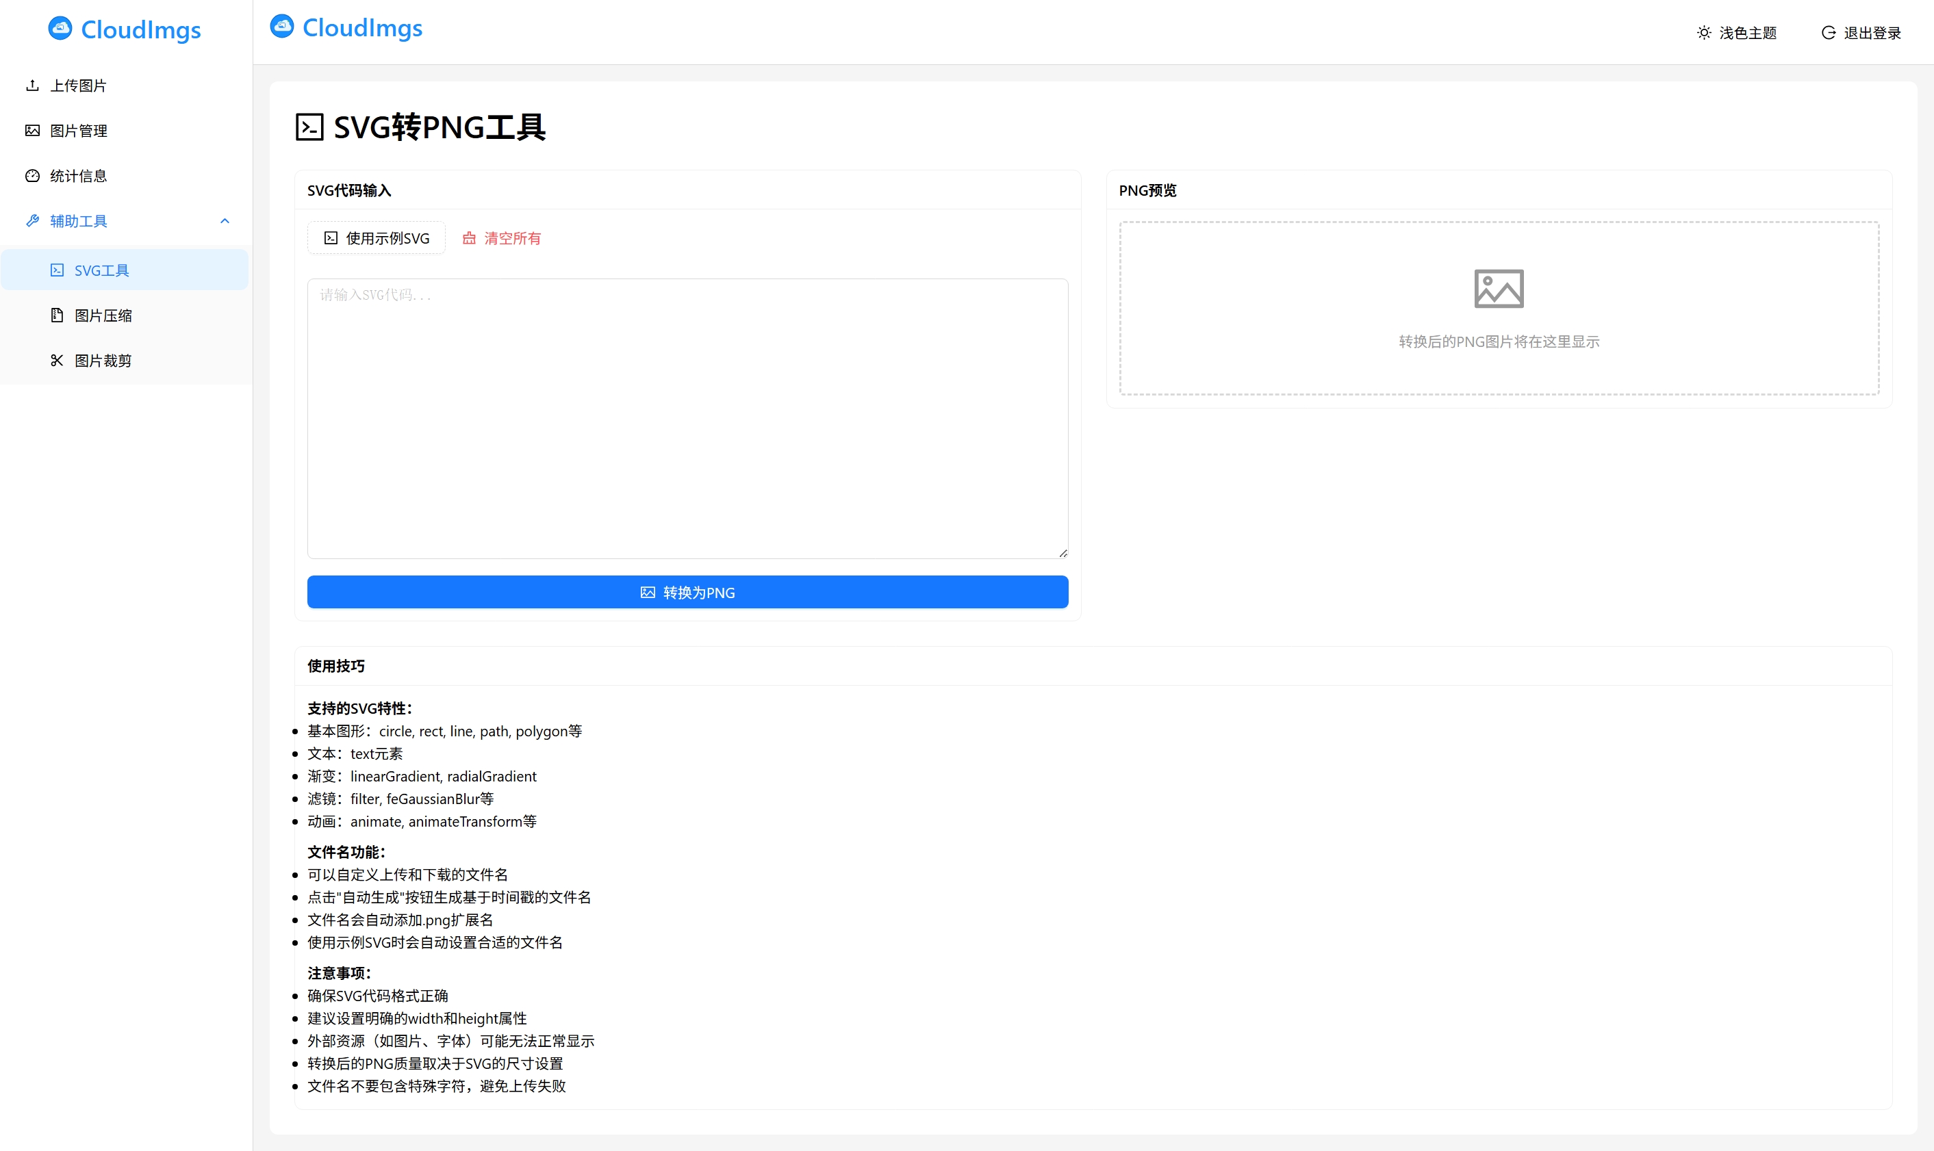Click 清空所有 to clear input
Screen dimensions: 1934x1151
(x=502, y=238)
